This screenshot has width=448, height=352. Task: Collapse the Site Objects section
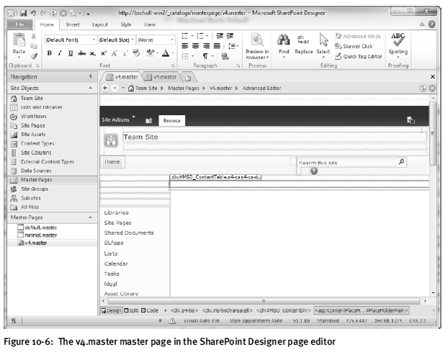point(91,88)
